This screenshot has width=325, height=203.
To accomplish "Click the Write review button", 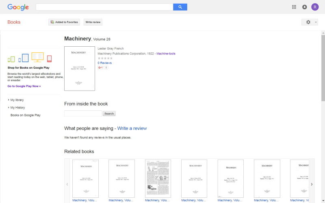I will tap(93, 22).
